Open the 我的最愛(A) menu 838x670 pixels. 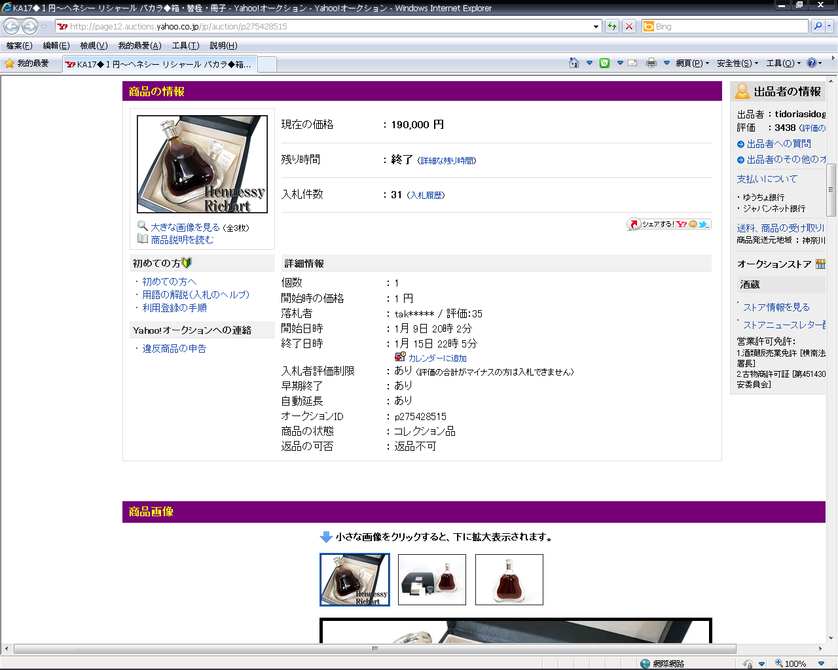139,46
